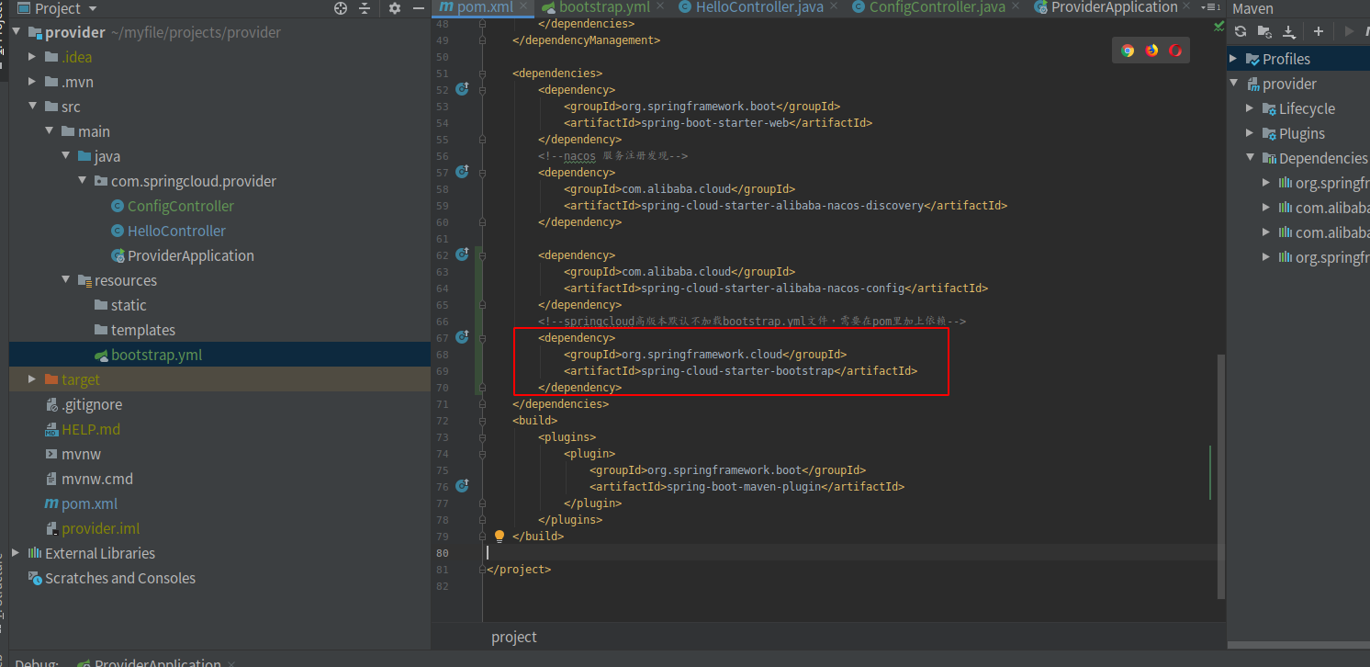This screenshot has width=1370, height=667.
Task: Click gutter bean icon at line 62
Action: [x=463, y=254]
